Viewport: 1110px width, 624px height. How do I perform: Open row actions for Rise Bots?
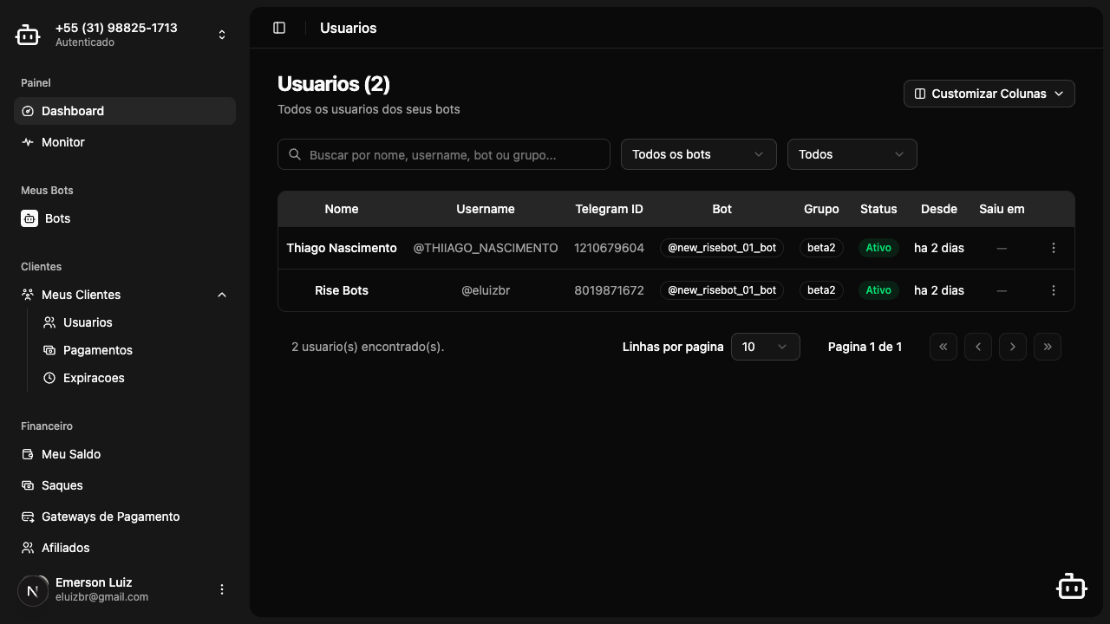coord(1054,290)
